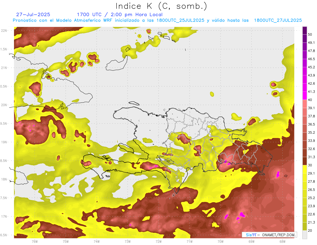
Task: Click the colorbar value "50"
Action: point(310,34)
